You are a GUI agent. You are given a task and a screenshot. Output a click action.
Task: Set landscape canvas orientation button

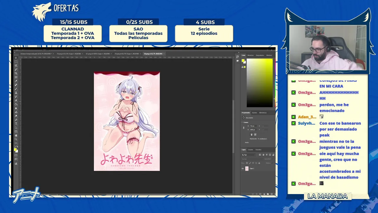(255, 134)
